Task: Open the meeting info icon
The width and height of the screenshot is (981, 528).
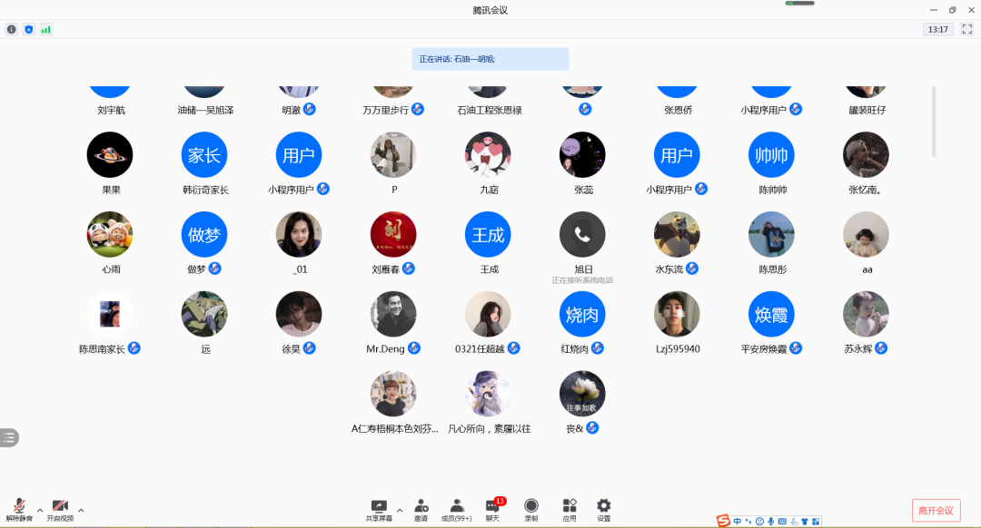Action: click(12, 29)
